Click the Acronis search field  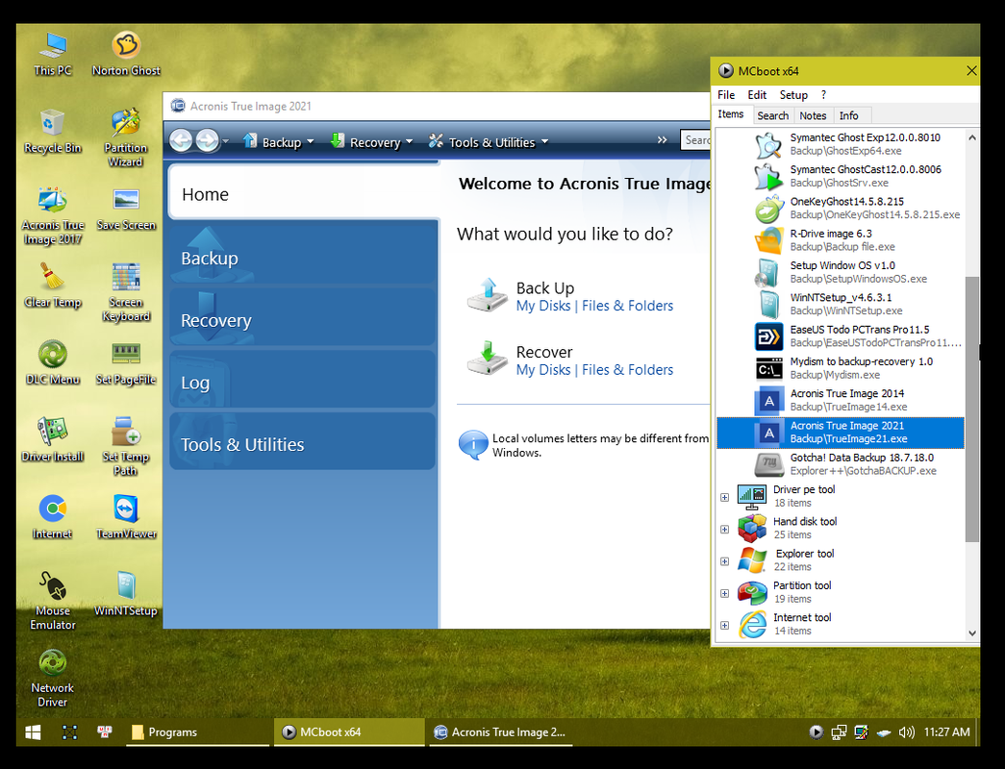[x=695, y=140]
